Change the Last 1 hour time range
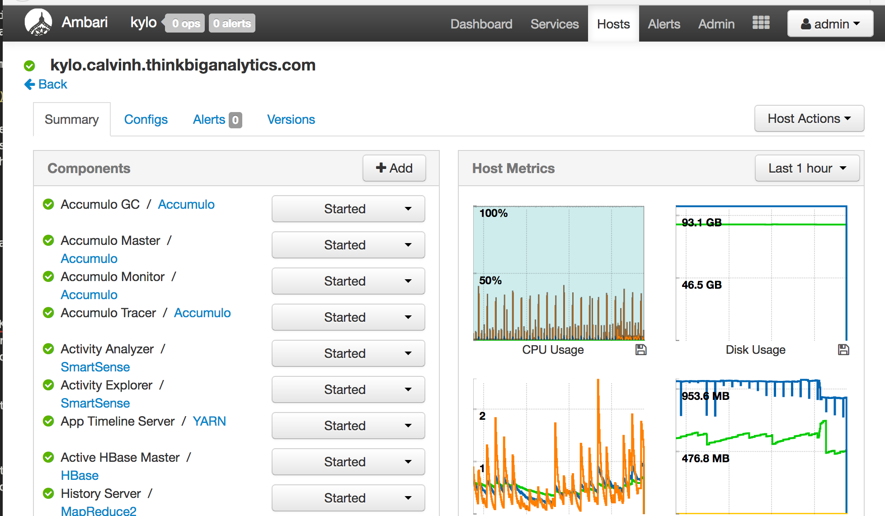885x516 pixels. pyautogui.click(x=807, y=169)
